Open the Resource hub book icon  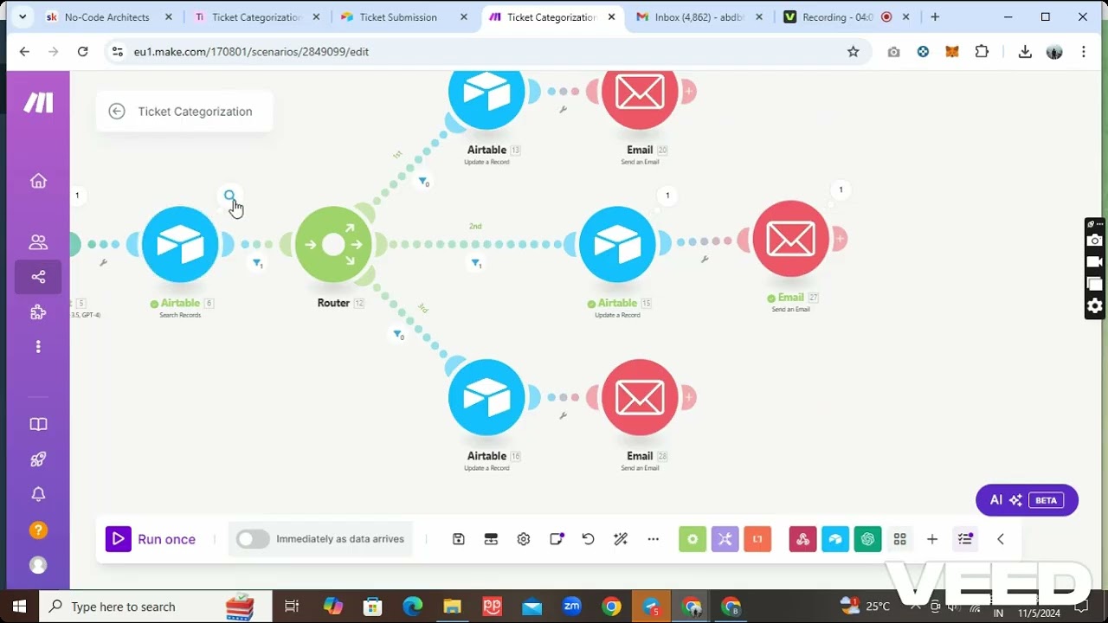point(38,425)
